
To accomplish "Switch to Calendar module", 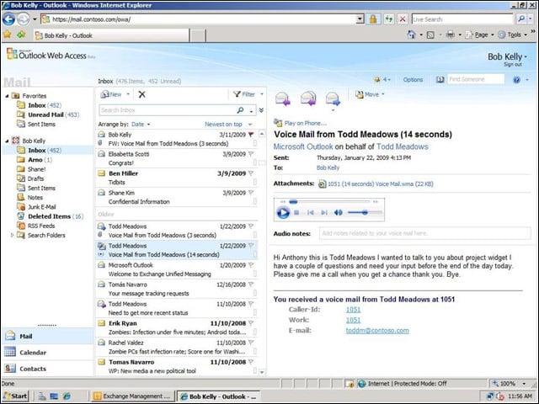I will click(x=47, y=353).
